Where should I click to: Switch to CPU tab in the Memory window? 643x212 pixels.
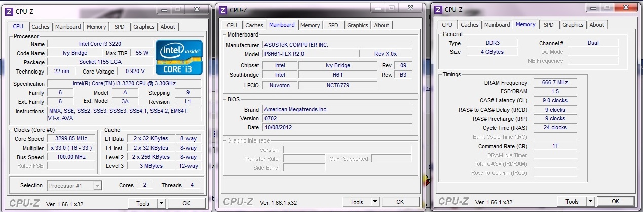447,25
